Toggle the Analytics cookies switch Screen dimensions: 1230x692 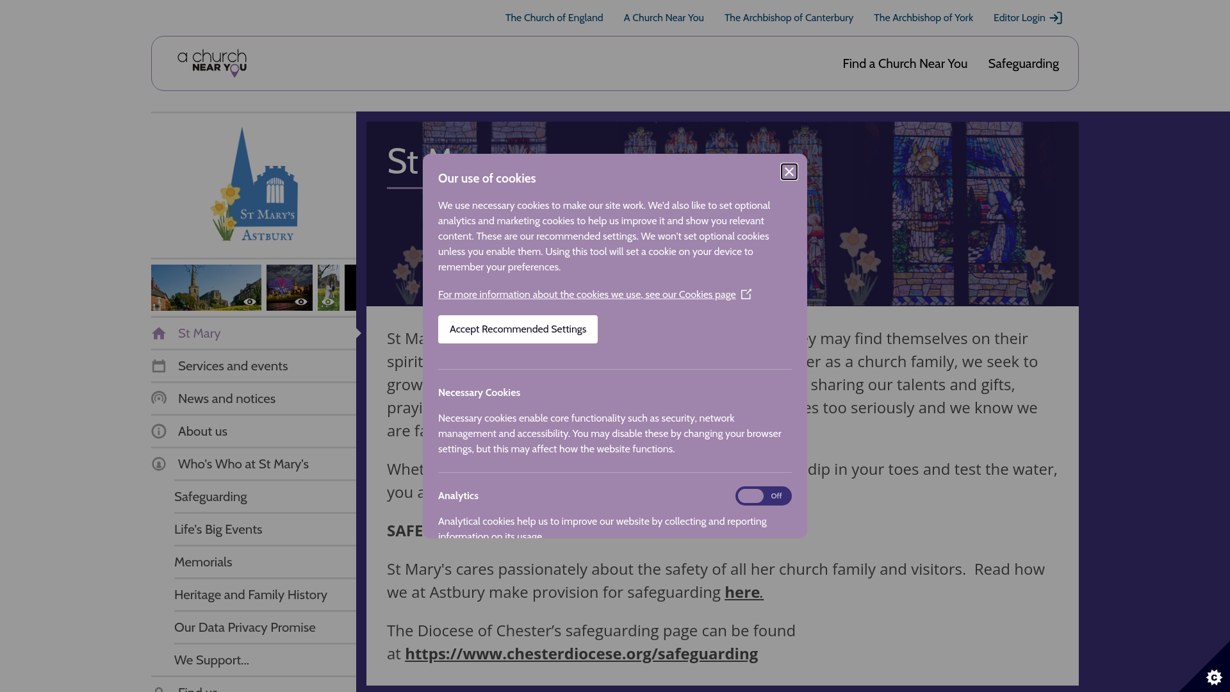pos(763,496)
